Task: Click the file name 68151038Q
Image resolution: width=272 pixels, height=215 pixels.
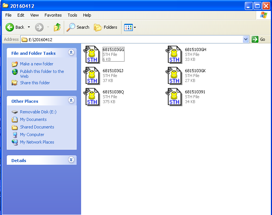Action: pyautogui.click(x=113, y=92)
